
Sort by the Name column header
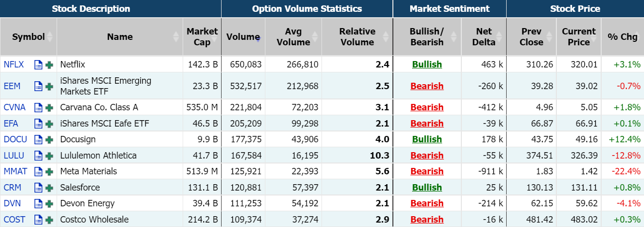pyautogui.click(x=120, y=36)
